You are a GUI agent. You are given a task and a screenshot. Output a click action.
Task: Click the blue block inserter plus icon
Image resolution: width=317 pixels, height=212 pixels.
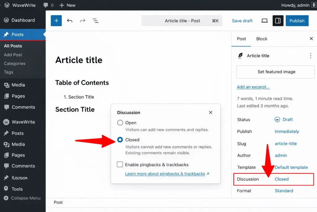(x=56, y=21)
